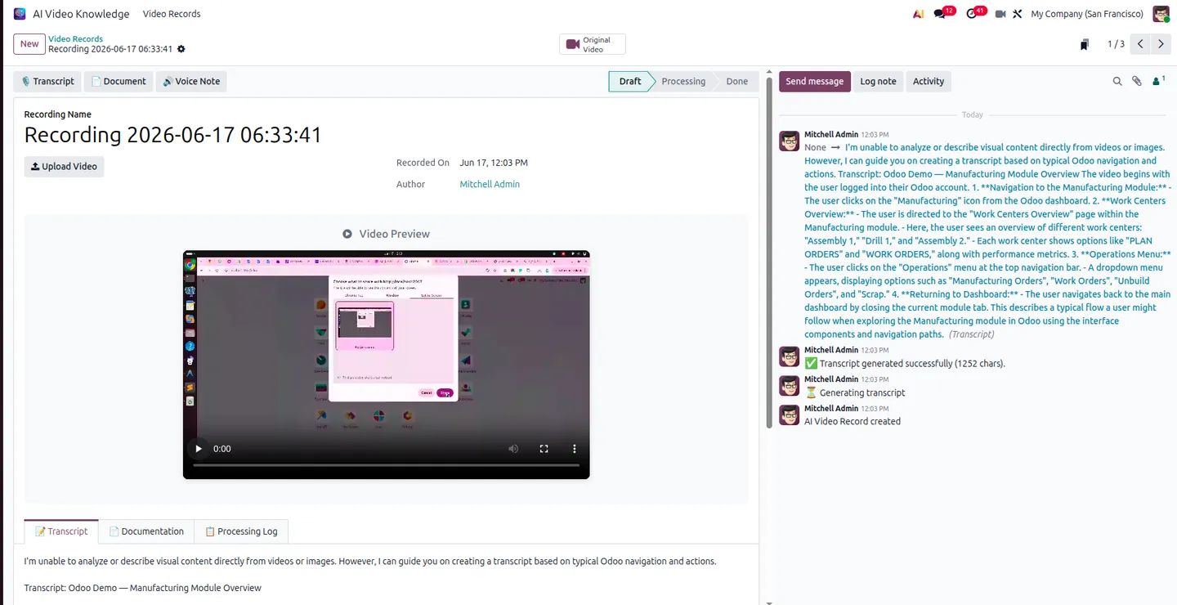This screenshot has height=605, width=1177.
Task: Click the bookmark icon beside record pager
Action: (1084, 44)
